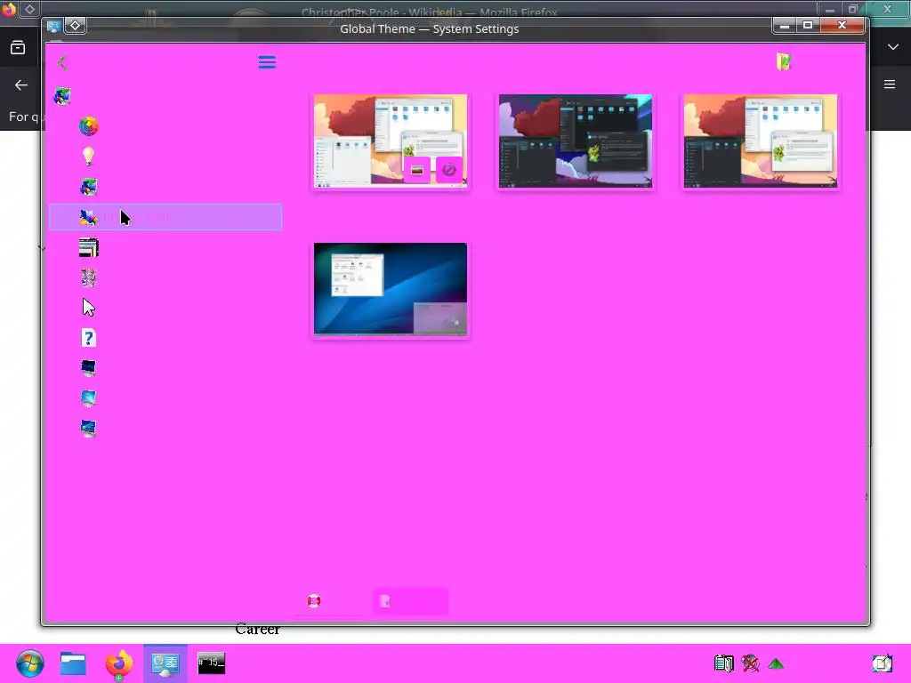Open the color wheel item in sidebar

[x=88, y=126]
